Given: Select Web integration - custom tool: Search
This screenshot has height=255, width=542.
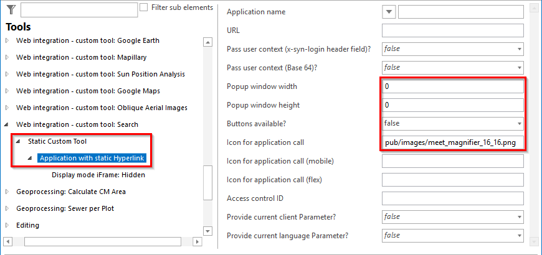Looking at the screenshot, I should point(77,124).
